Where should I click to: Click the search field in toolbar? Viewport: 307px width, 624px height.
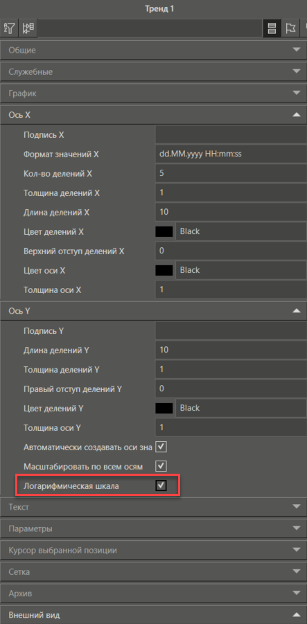(x=150, y=28)
